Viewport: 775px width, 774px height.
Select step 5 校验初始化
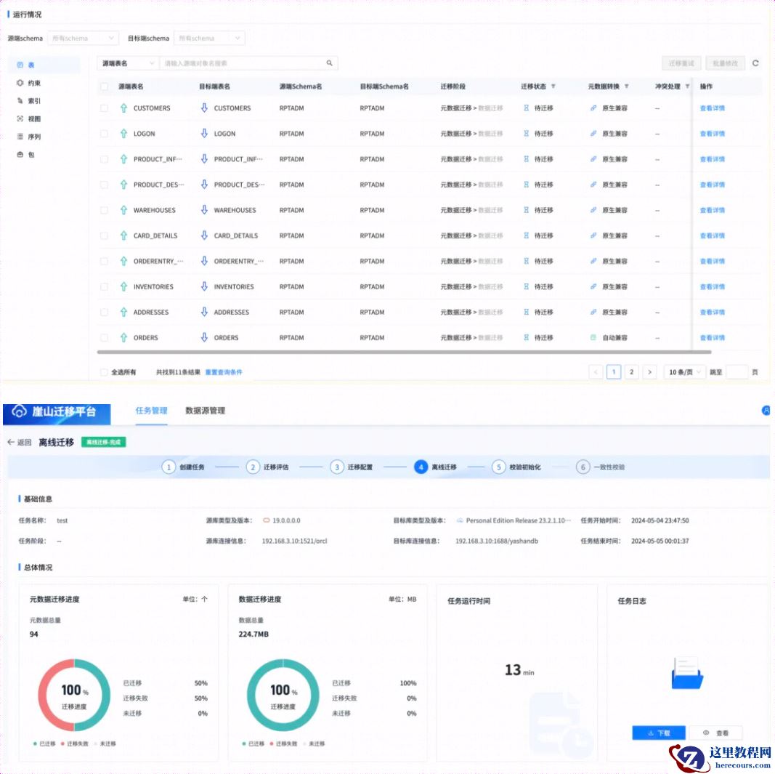(516, 467)
